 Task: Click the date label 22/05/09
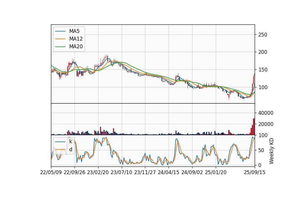pos(51,173)
